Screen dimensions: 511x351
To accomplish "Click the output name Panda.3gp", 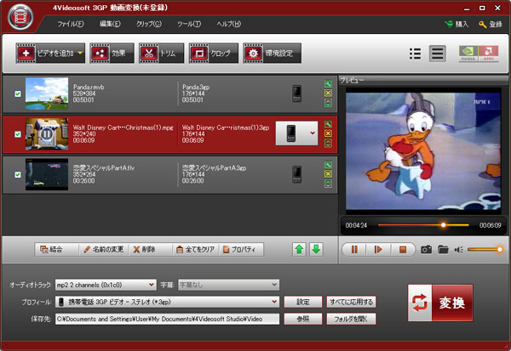I will click(196, 88).
